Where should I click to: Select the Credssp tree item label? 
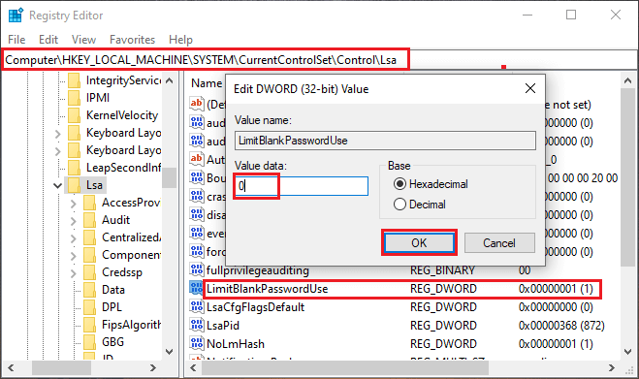[x=122, y=272]
